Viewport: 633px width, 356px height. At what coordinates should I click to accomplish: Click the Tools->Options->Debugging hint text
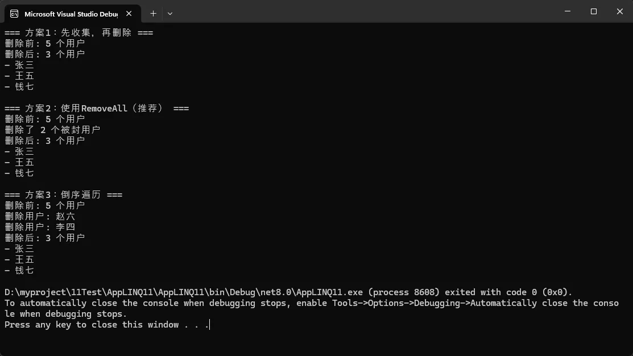(398, 303)
